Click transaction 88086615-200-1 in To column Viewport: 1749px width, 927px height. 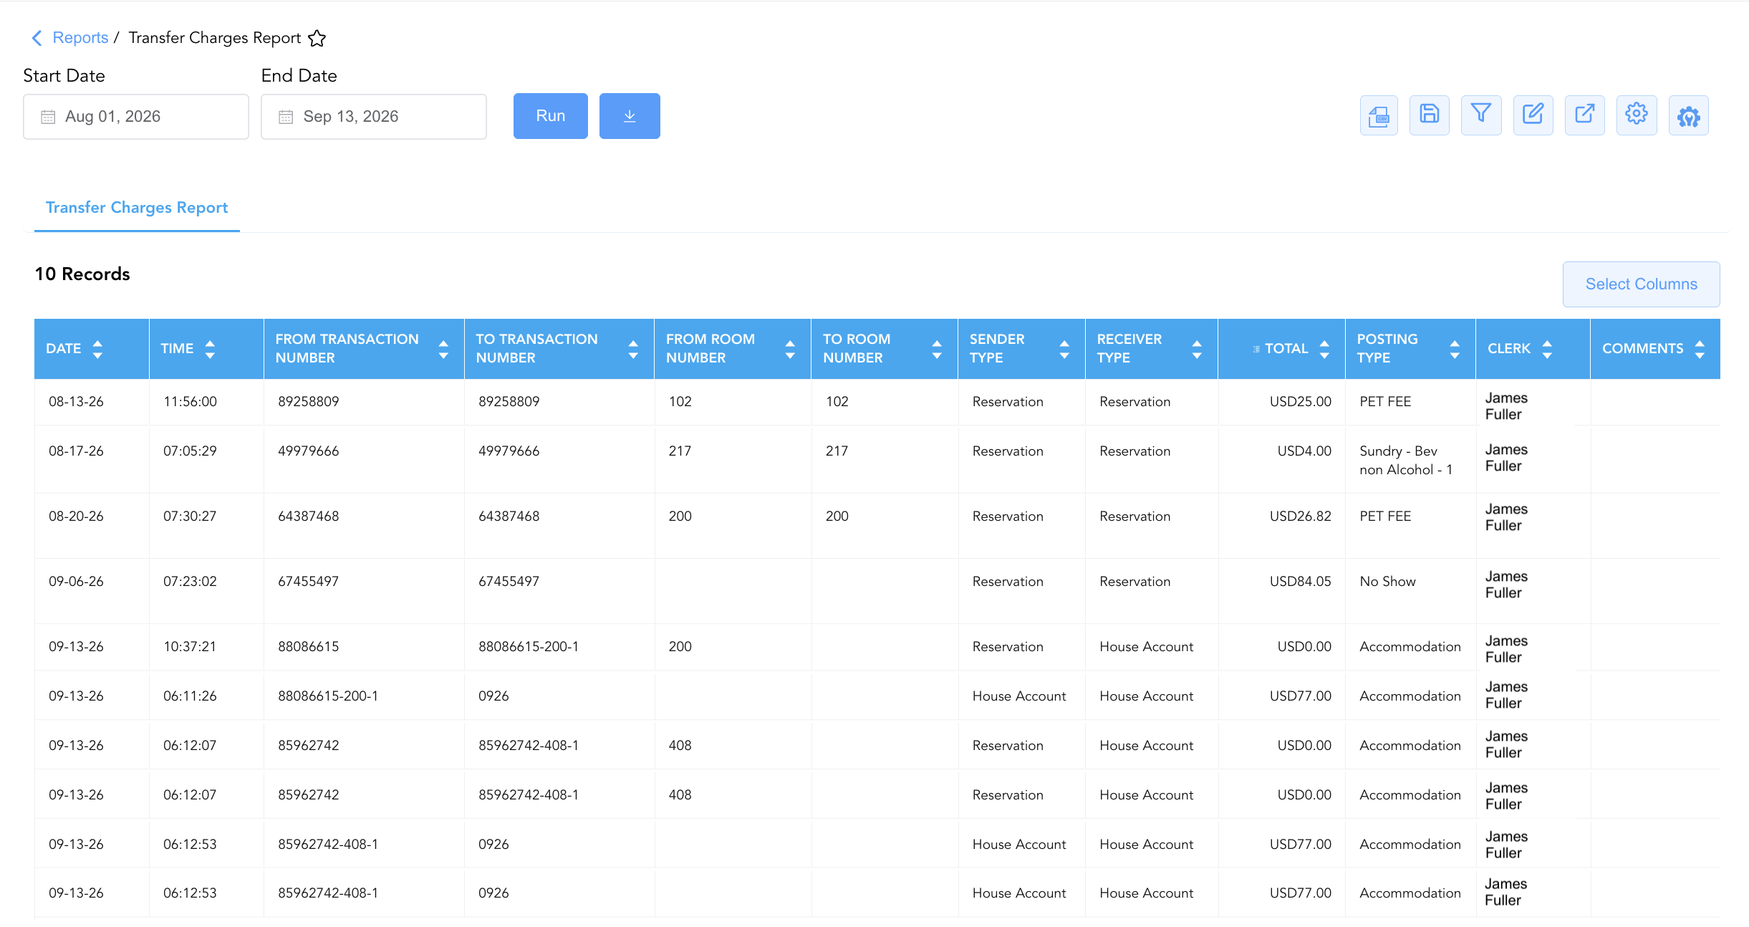529,647
